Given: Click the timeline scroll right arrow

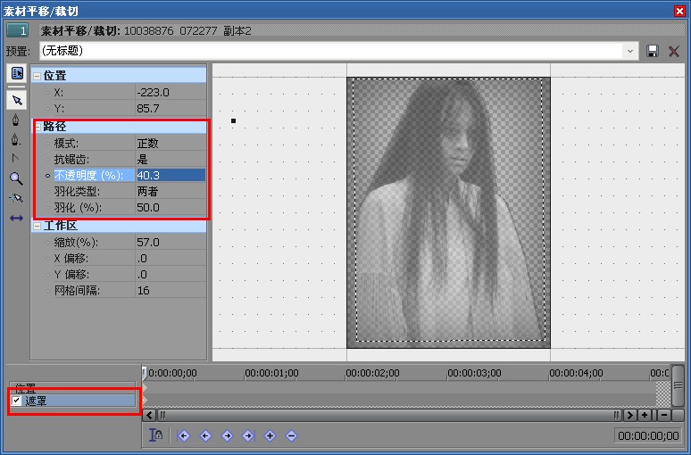Looking at the screenshot, I should 630,415.
